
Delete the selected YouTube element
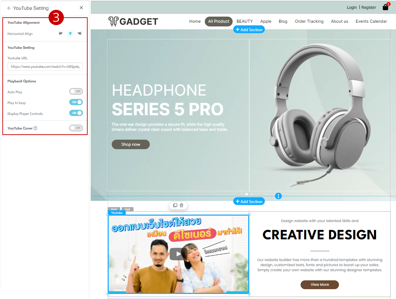tap(182, 205)
